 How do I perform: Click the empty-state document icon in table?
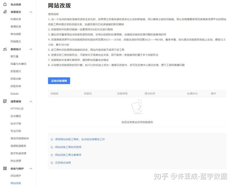(x=137, y=108)
